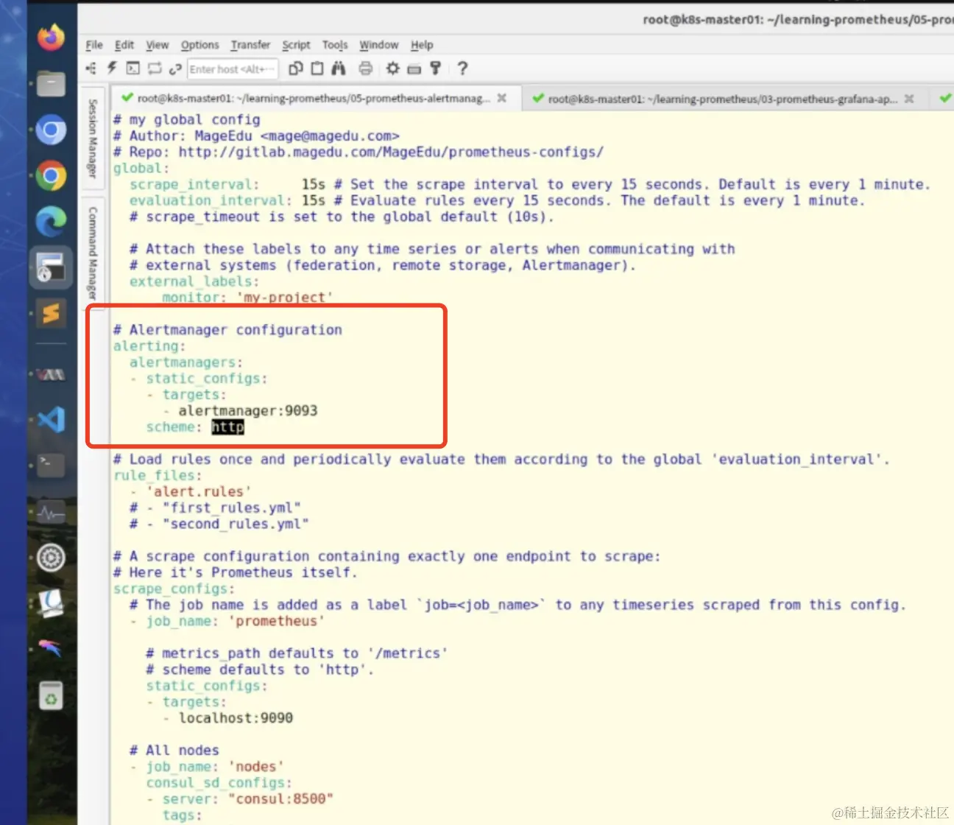Screen dimensions: 954x825
Task: Click the evaluation_interval key in global
Action: (211, 201)
